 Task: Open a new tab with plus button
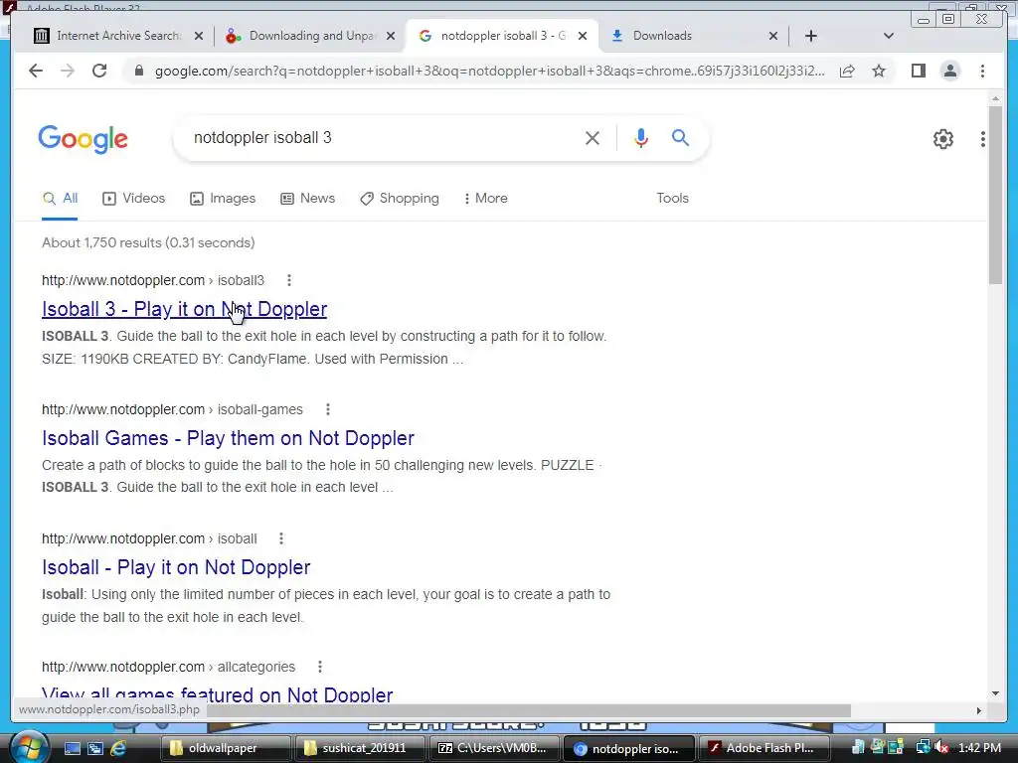pos(811,36)
